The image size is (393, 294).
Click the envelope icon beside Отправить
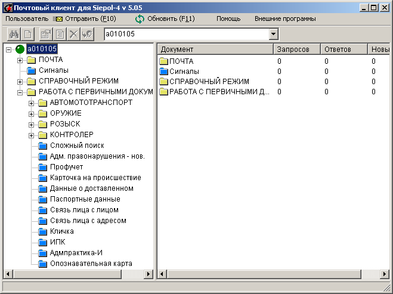58,19
